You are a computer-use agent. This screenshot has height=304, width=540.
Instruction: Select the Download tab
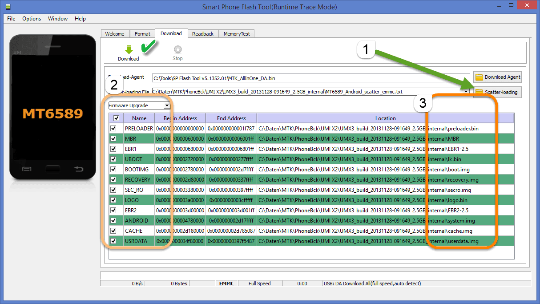click(171, 33)
